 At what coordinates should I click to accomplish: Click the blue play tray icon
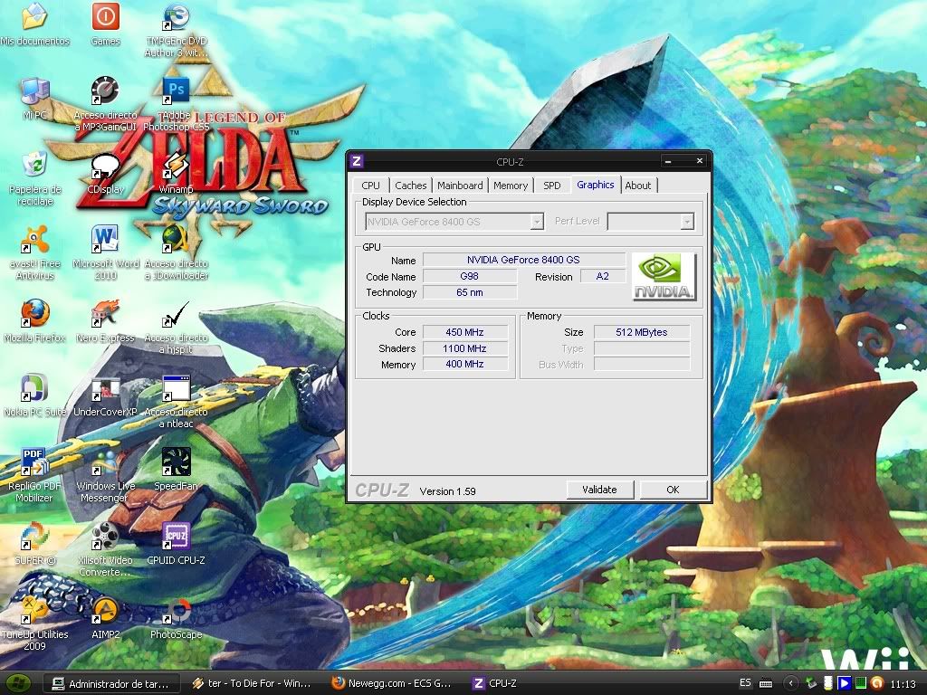845,683
